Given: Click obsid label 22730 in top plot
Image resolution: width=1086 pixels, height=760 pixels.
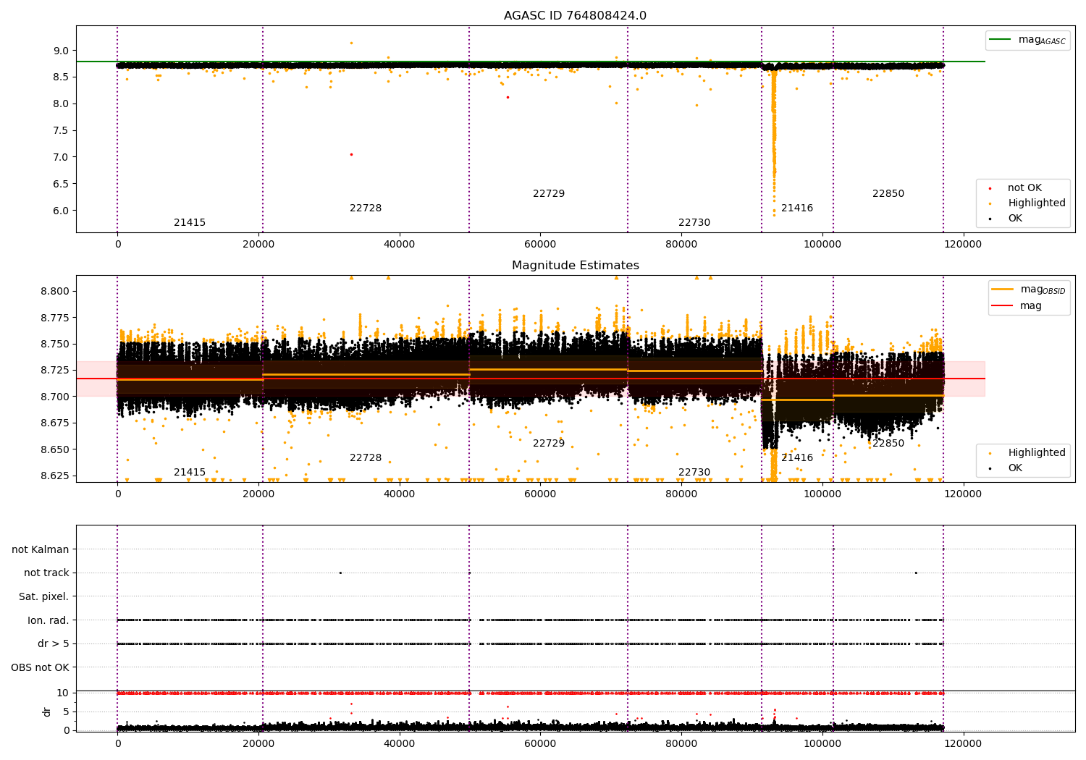Looking at the screenshot, I should tap(694, 223).
